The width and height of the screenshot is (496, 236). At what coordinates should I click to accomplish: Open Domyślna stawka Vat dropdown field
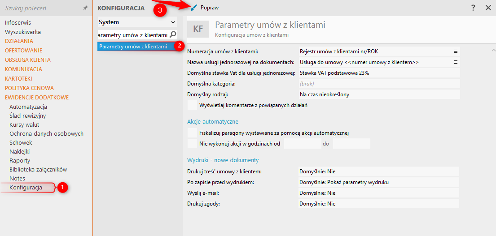(379, 73)
